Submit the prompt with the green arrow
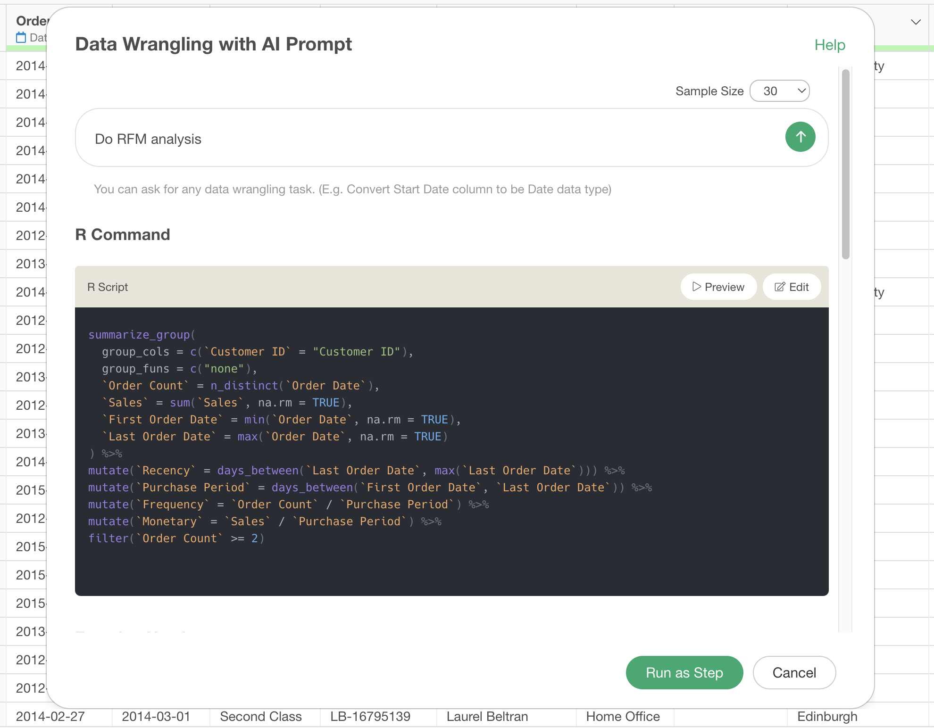Image resolution: width=934 pixels, height=728 pixels. [x=800, y=137]
